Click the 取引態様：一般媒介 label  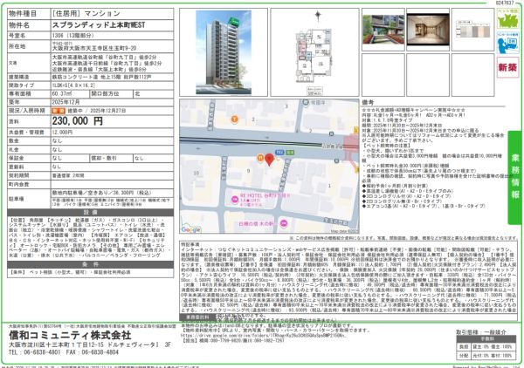click(481, 332)
